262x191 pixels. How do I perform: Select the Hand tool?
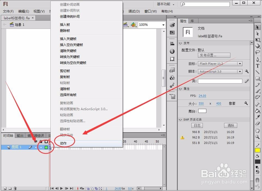pyautogui.click(x=258, y=131)
